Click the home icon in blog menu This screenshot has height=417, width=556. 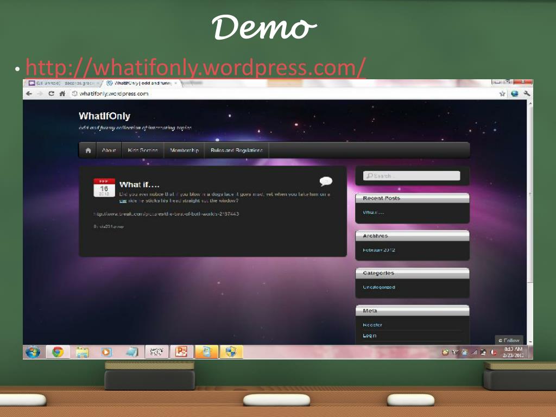click(89, 150)
